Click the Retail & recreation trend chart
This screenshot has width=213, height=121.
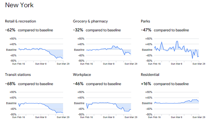tap(41, 50)
